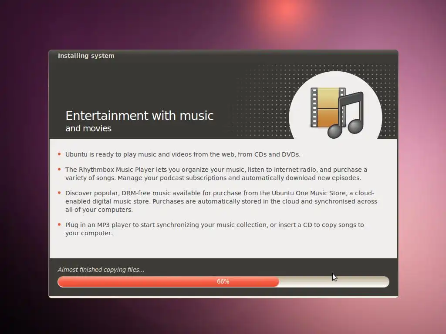Click the Ubuntu One Music Store paragraph

pos(221,201)
